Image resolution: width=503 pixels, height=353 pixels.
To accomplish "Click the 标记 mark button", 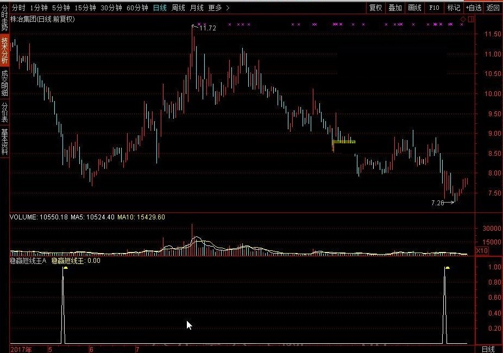I will coord(454,8).
